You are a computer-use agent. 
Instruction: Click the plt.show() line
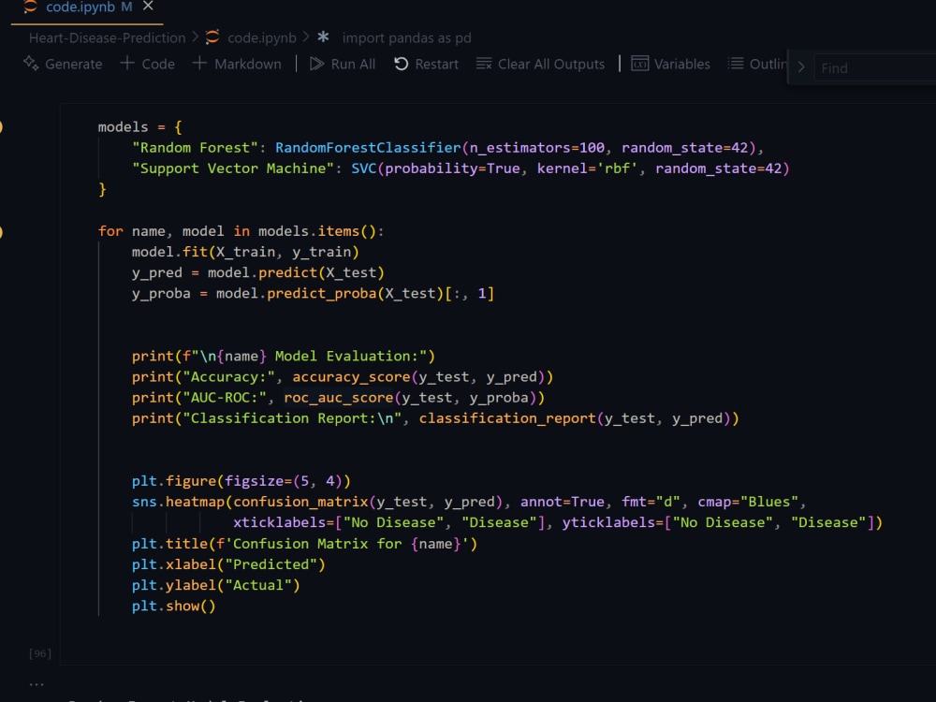174,607
